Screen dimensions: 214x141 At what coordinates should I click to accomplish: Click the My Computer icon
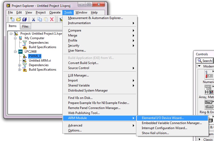coord(20,38)
